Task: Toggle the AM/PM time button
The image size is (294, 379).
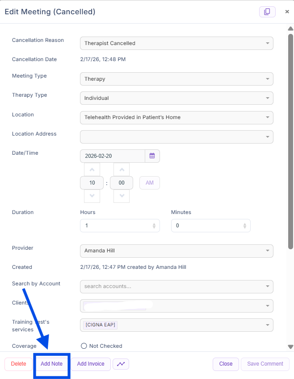Action: point(149,183)
